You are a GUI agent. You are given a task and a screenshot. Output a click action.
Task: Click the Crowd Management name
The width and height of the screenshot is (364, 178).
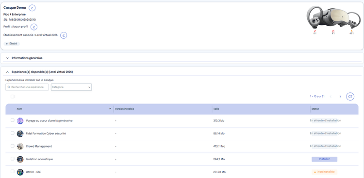point(39,147)
